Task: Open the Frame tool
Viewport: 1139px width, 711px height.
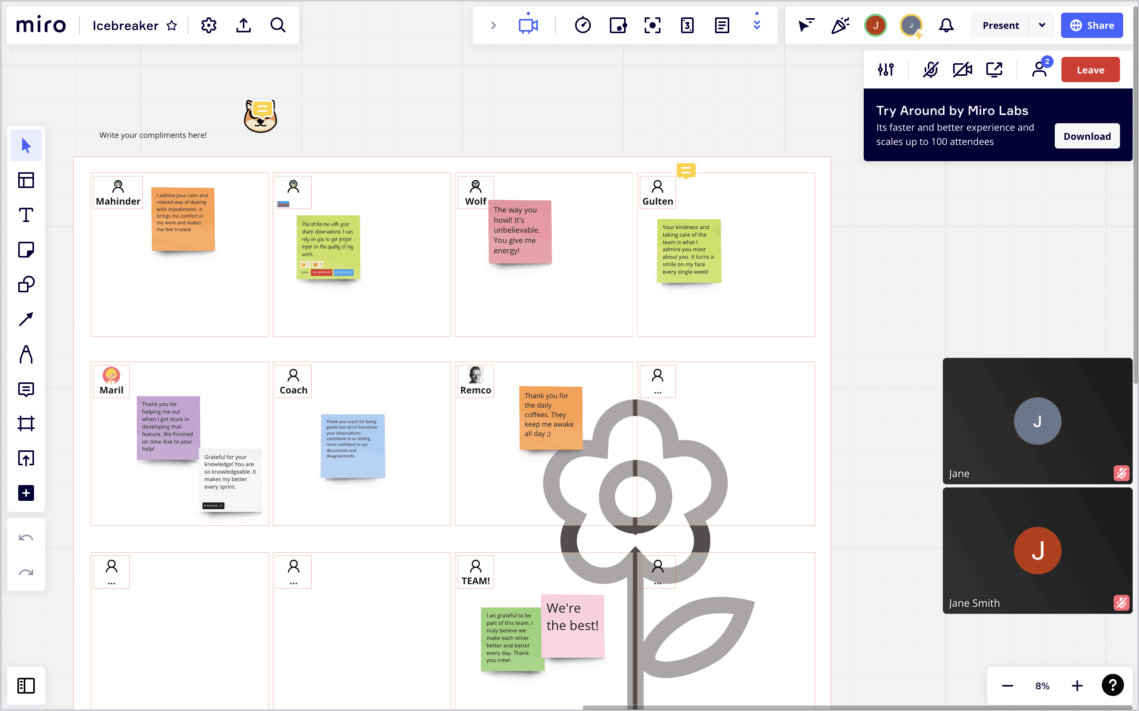Action: coord(26,424)
